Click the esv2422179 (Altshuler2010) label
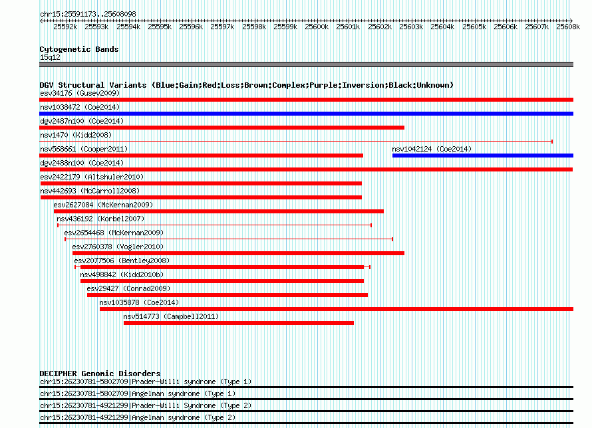Screen dimensions: 592x428 (92, 177)
